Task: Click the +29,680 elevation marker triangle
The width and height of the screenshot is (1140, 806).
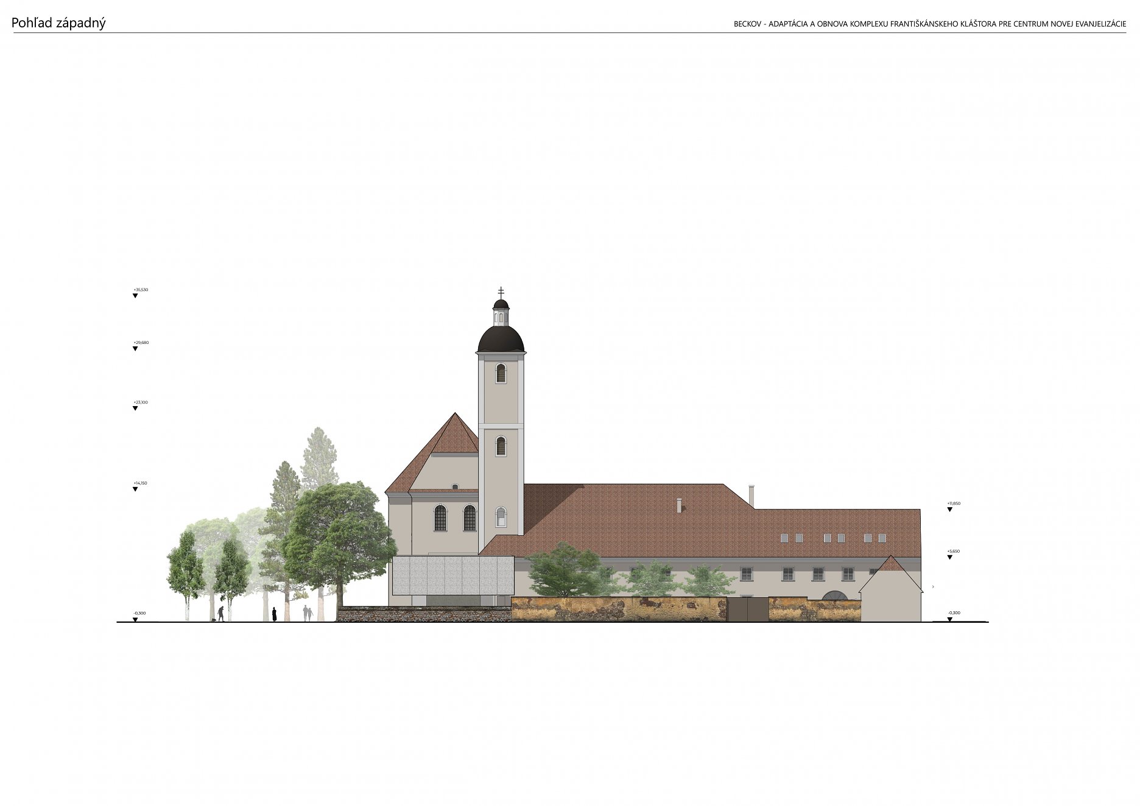Action: click(135, 349)
